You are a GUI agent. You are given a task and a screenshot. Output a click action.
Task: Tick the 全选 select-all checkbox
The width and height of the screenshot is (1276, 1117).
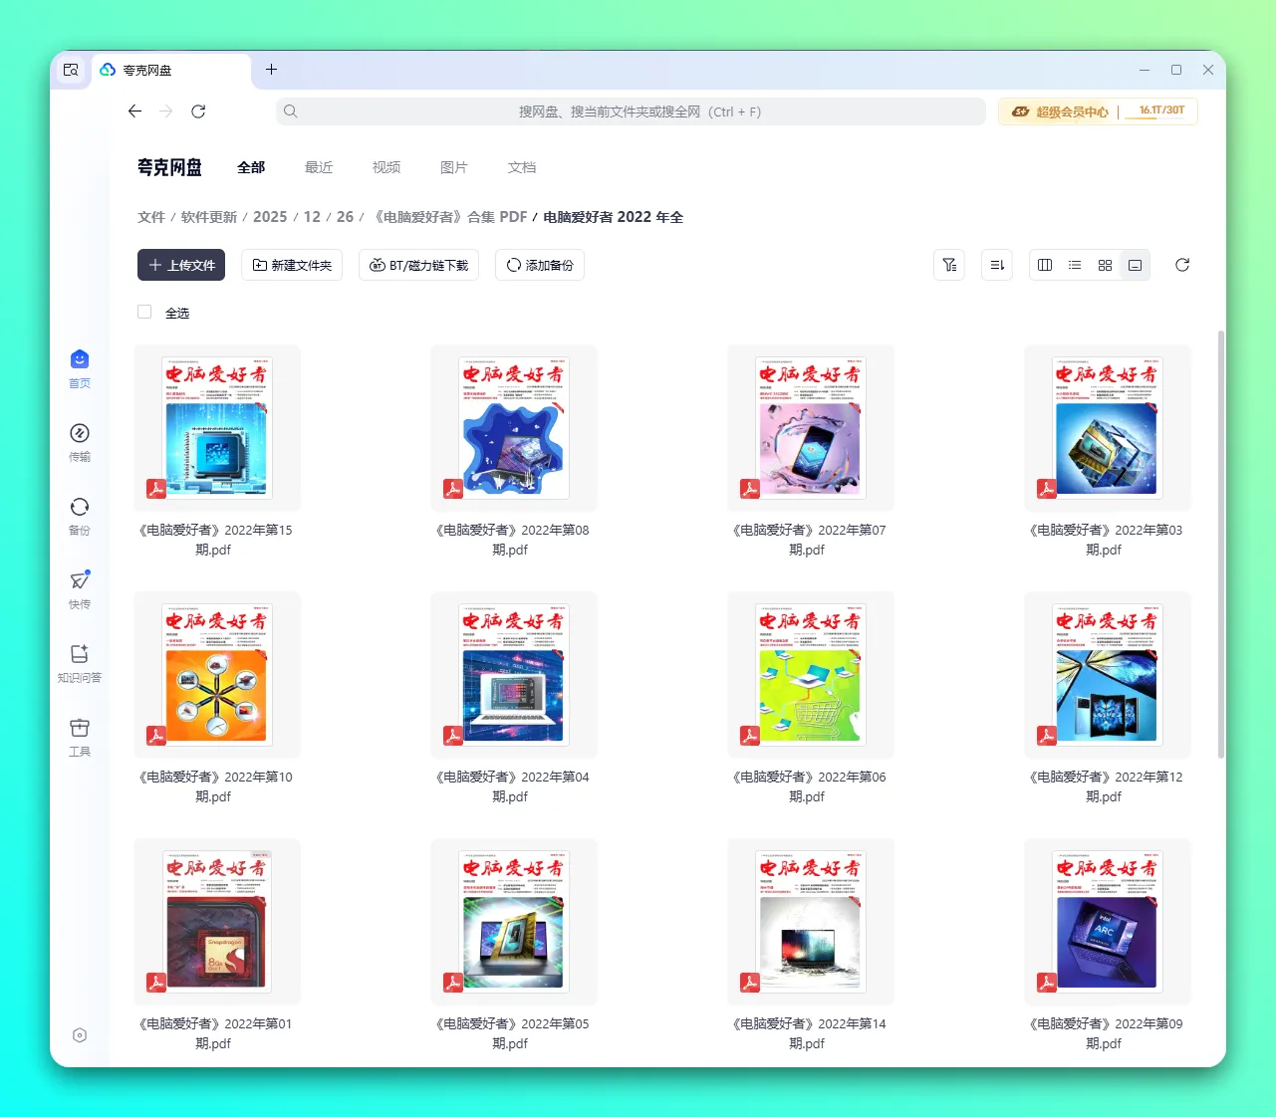point(144,313)
